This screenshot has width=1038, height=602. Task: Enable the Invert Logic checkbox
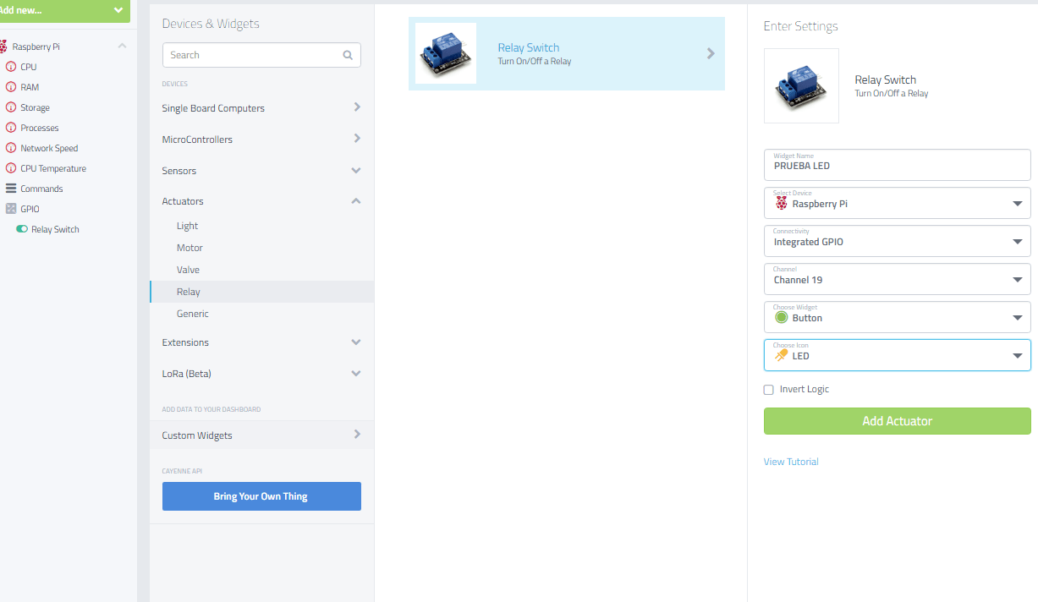[768, 390]
